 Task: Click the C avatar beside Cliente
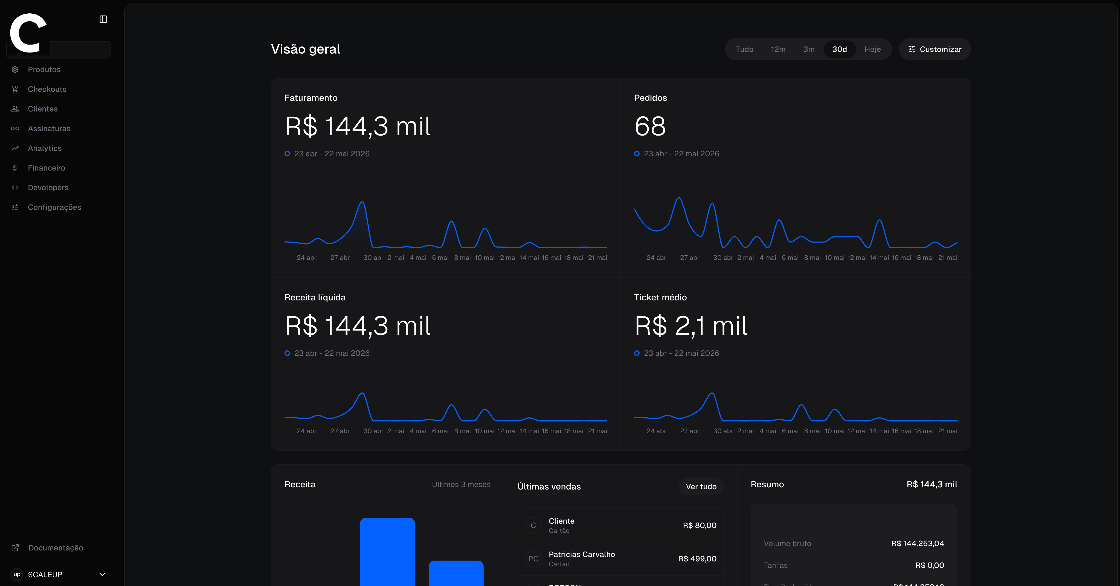coord(533,525)
